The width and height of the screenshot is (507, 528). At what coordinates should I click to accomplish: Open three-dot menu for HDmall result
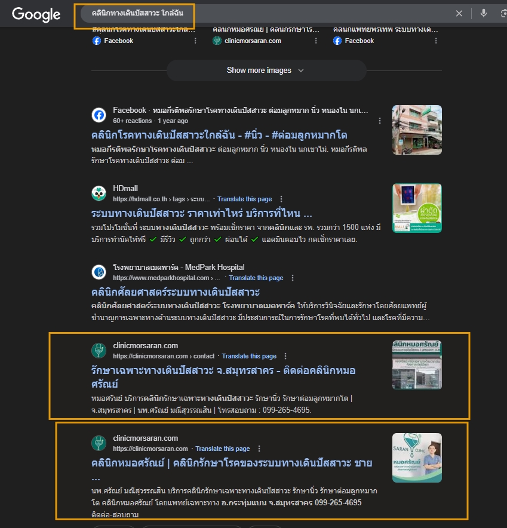(x=281, y=199)
